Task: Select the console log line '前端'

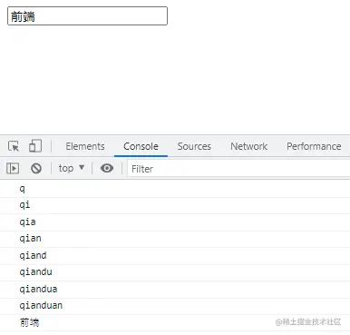Action: tap(175, 322)
